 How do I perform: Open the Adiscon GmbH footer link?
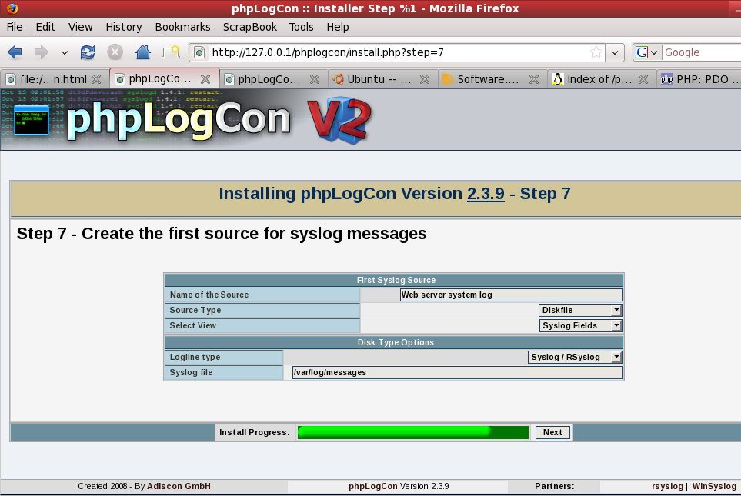point(179,486)
